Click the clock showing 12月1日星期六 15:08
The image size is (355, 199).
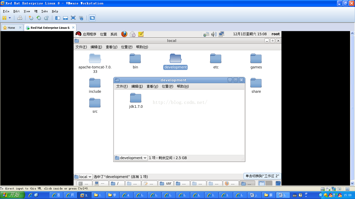pos(250,34)
